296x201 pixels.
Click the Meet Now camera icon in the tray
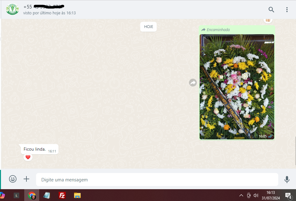coord(249,195)
